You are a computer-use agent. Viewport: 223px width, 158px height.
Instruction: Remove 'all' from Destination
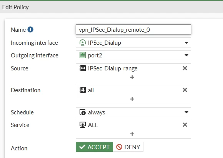(185, 90)
